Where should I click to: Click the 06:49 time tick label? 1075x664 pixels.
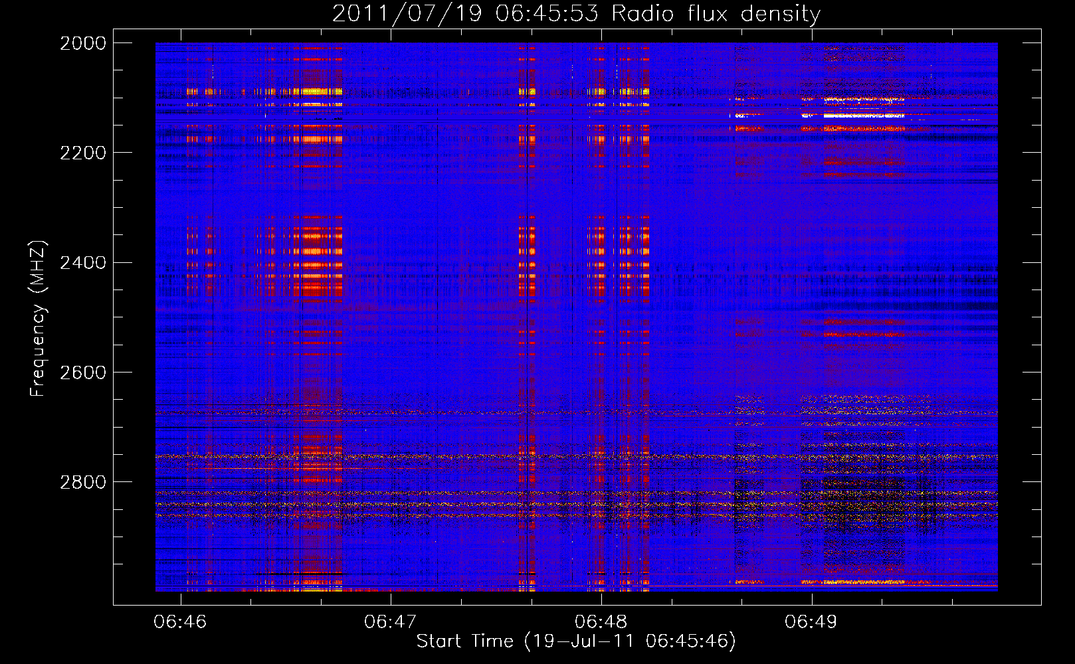811,622
